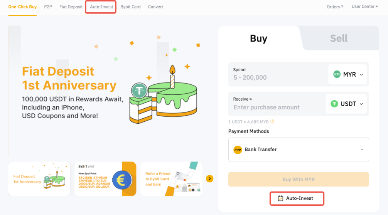Open the P2P tab

click(x=48, y=7)
